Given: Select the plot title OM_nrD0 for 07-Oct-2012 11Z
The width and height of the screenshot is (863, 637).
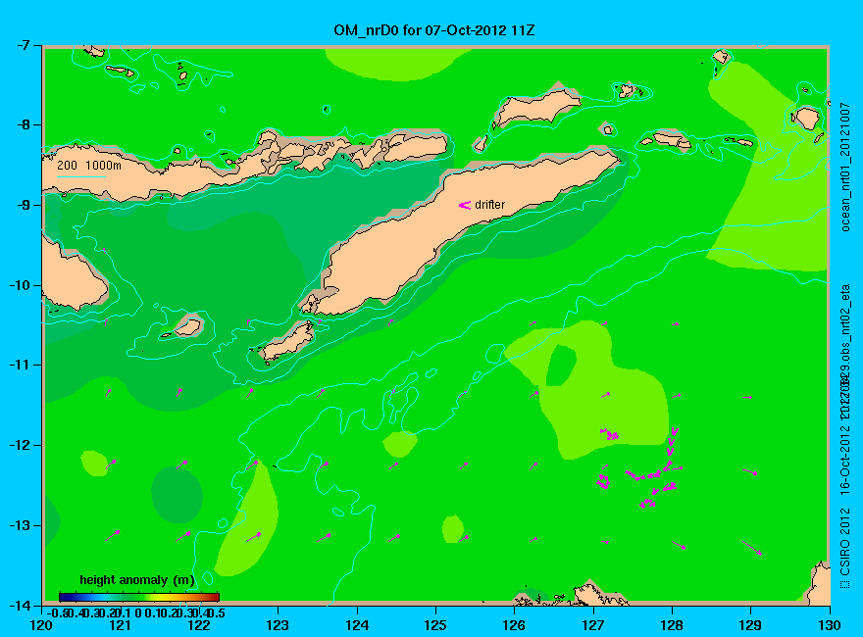Looking at the screenshot, I should tap(434, 30).
